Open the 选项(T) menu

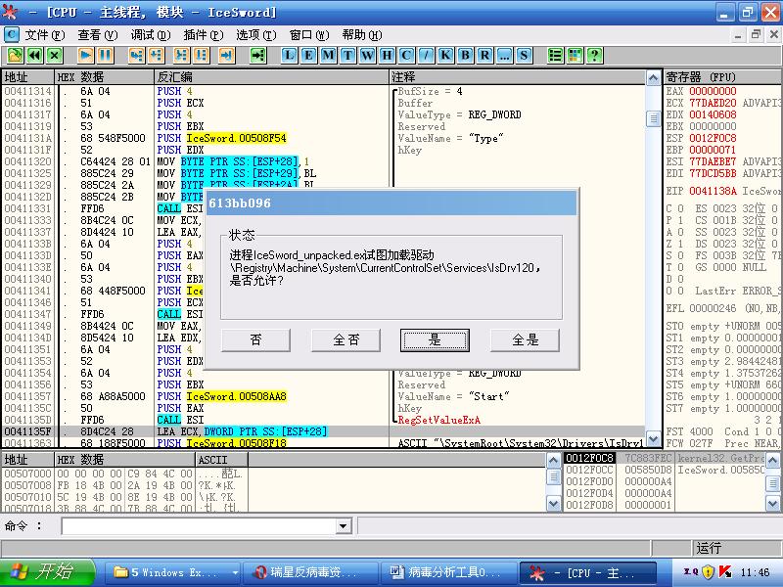[256, 35]
